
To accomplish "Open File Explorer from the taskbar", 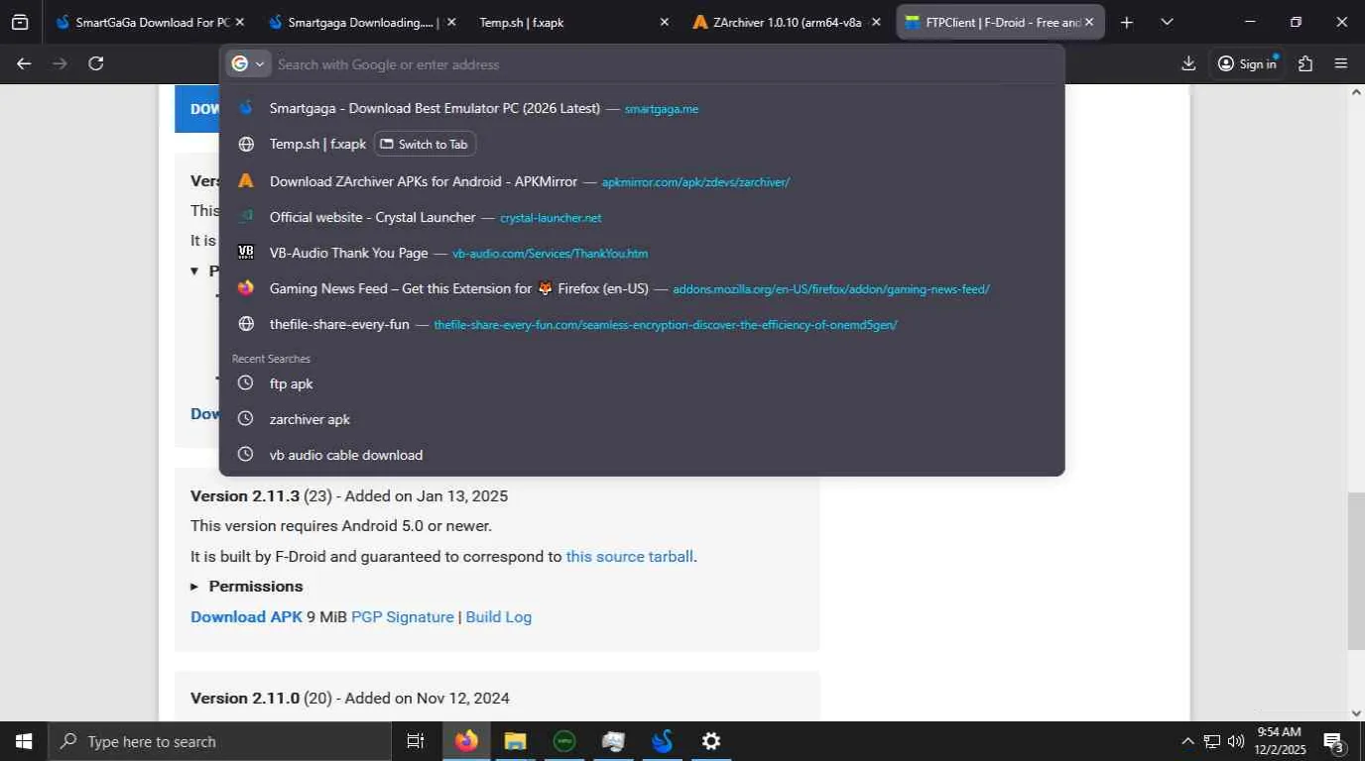I will tap(515, 741).
